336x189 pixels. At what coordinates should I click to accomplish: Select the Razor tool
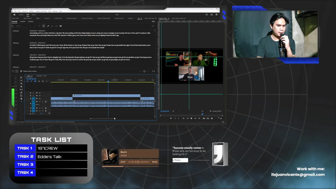[x=21, y=87]
